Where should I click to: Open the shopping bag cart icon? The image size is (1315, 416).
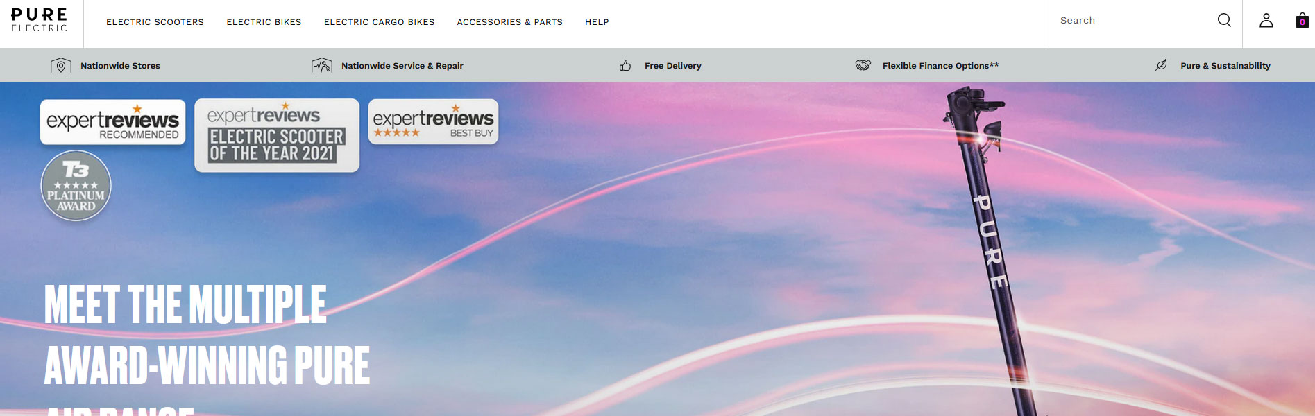(x=1303, y=20)
